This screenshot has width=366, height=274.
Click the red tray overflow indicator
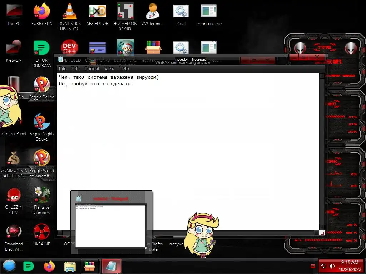[x=313, y=266]
